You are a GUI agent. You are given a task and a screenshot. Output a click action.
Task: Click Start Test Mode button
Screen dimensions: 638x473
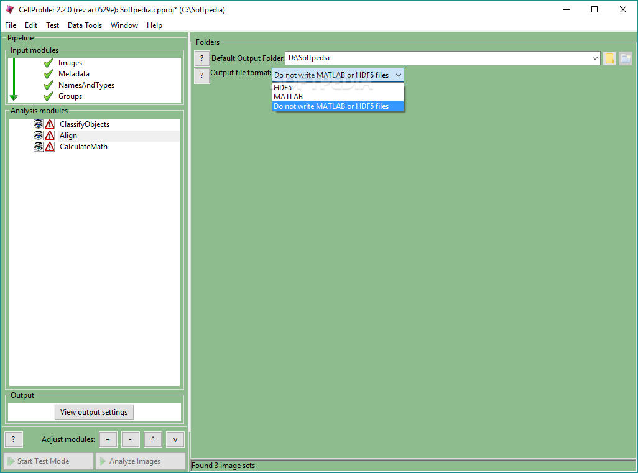point(49,461)
